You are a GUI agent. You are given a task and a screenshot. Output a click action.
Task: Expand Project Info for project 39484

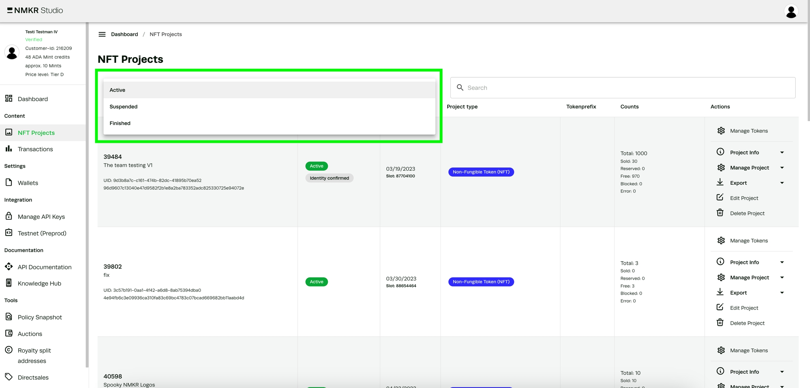(782, 152)
